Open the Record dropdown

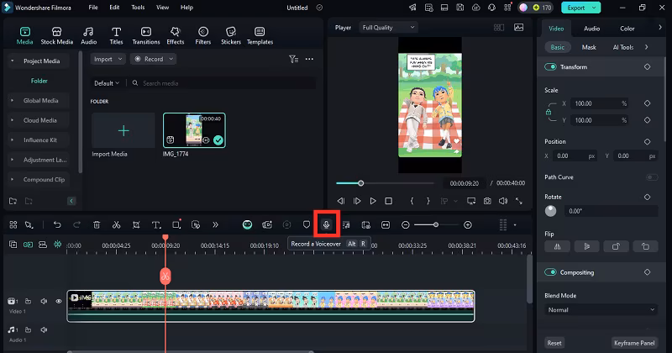click(154, 59)
